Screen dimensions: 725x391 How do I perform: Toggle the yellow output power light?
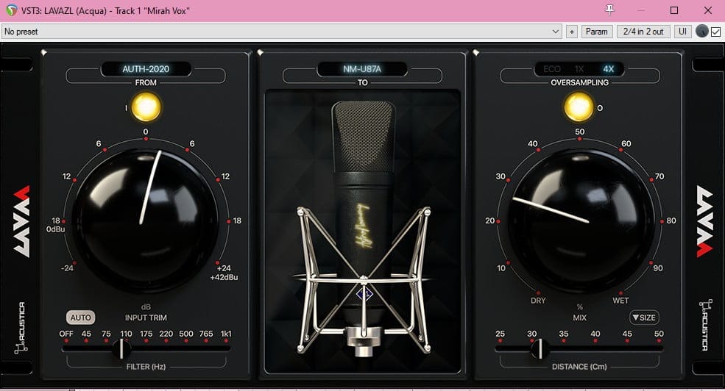[579, 107]
